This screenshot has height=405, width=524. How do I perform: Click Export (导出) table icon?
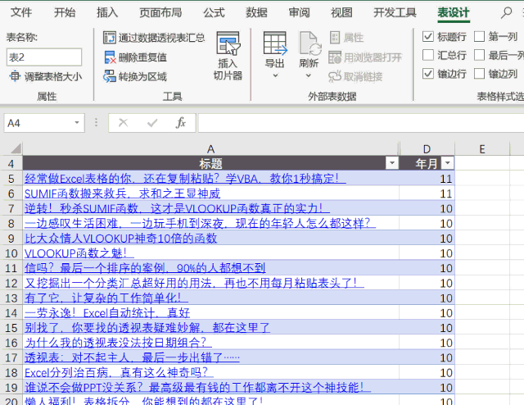275,43
